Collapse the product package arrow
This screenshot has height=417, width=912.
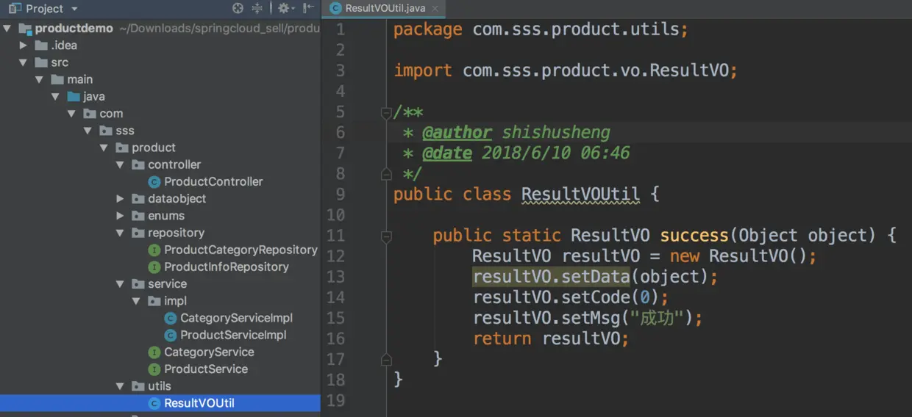coord(104,148)
